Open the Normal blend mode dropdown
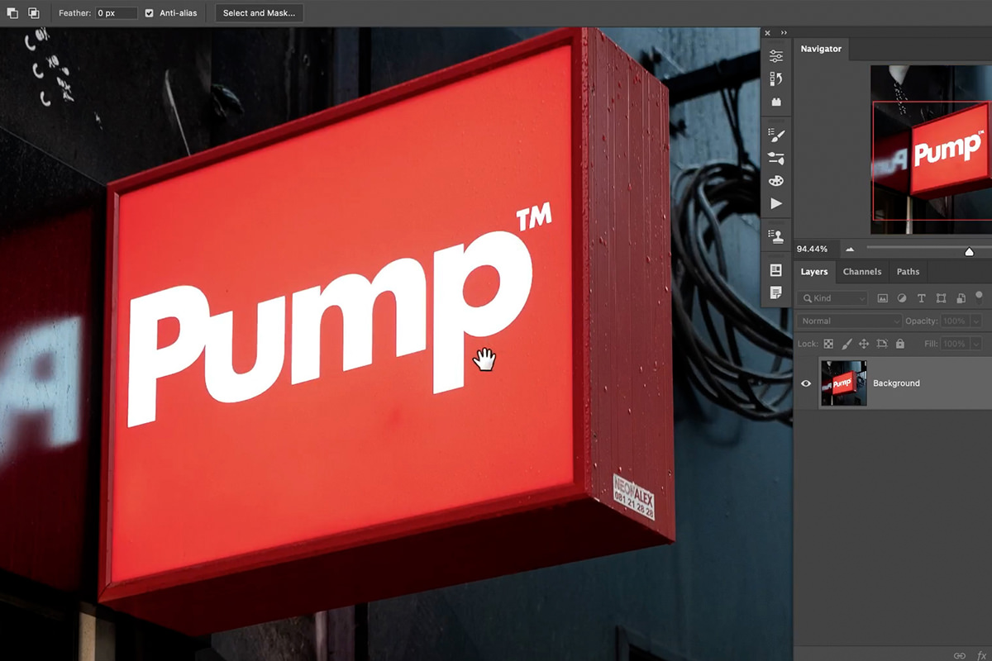Screen dimensions: 992x661 pos(850,321)
